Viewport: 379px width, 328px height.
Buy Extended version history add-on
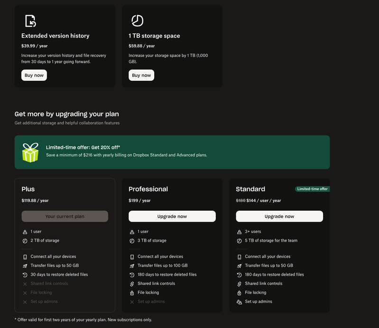[34, 75]
